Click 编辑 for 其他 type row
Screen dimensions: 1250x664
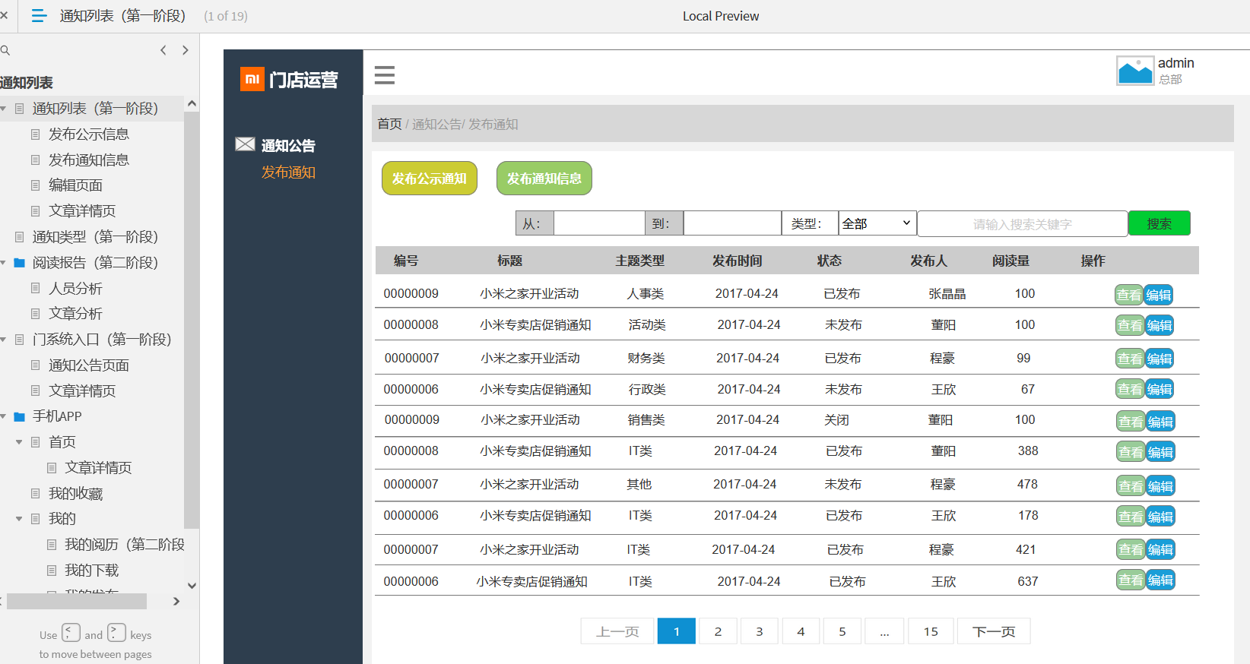point(1160,486)
